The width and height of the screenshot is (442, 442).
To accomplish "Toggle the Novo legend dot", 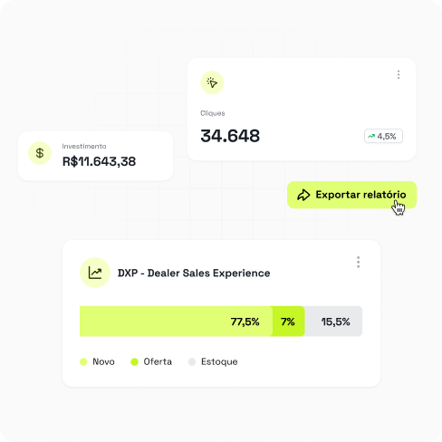I will [x=83, y=361].
